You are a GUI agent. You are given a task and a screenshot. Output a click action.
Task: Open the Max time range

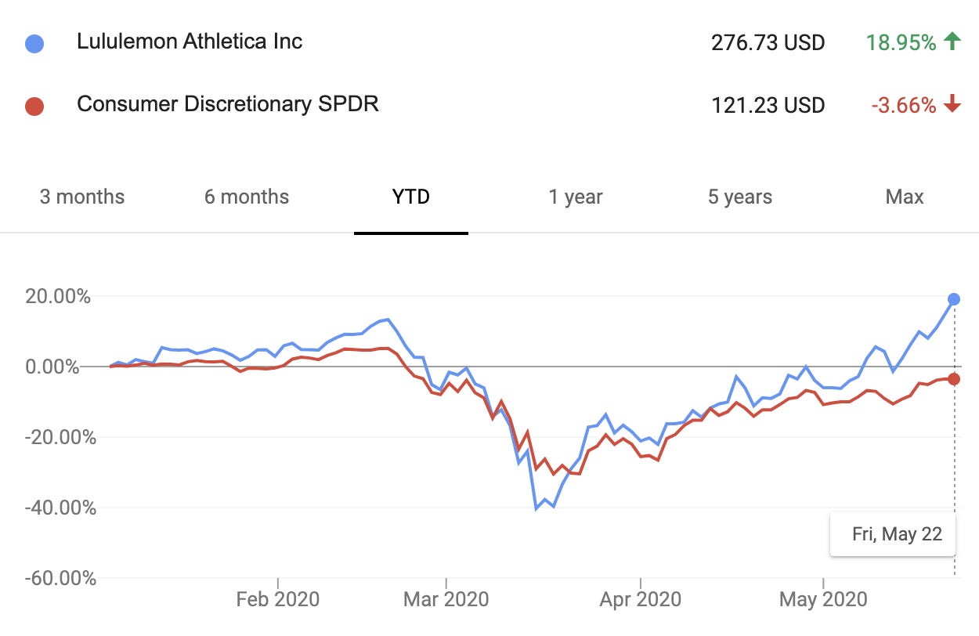click(905, 197)
